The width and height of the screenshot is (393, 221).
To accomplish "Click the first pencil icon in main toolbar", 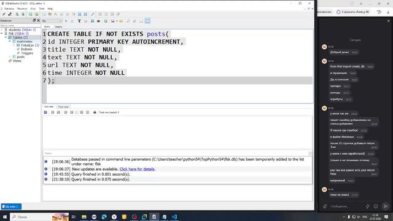I will tap(4, 14).
